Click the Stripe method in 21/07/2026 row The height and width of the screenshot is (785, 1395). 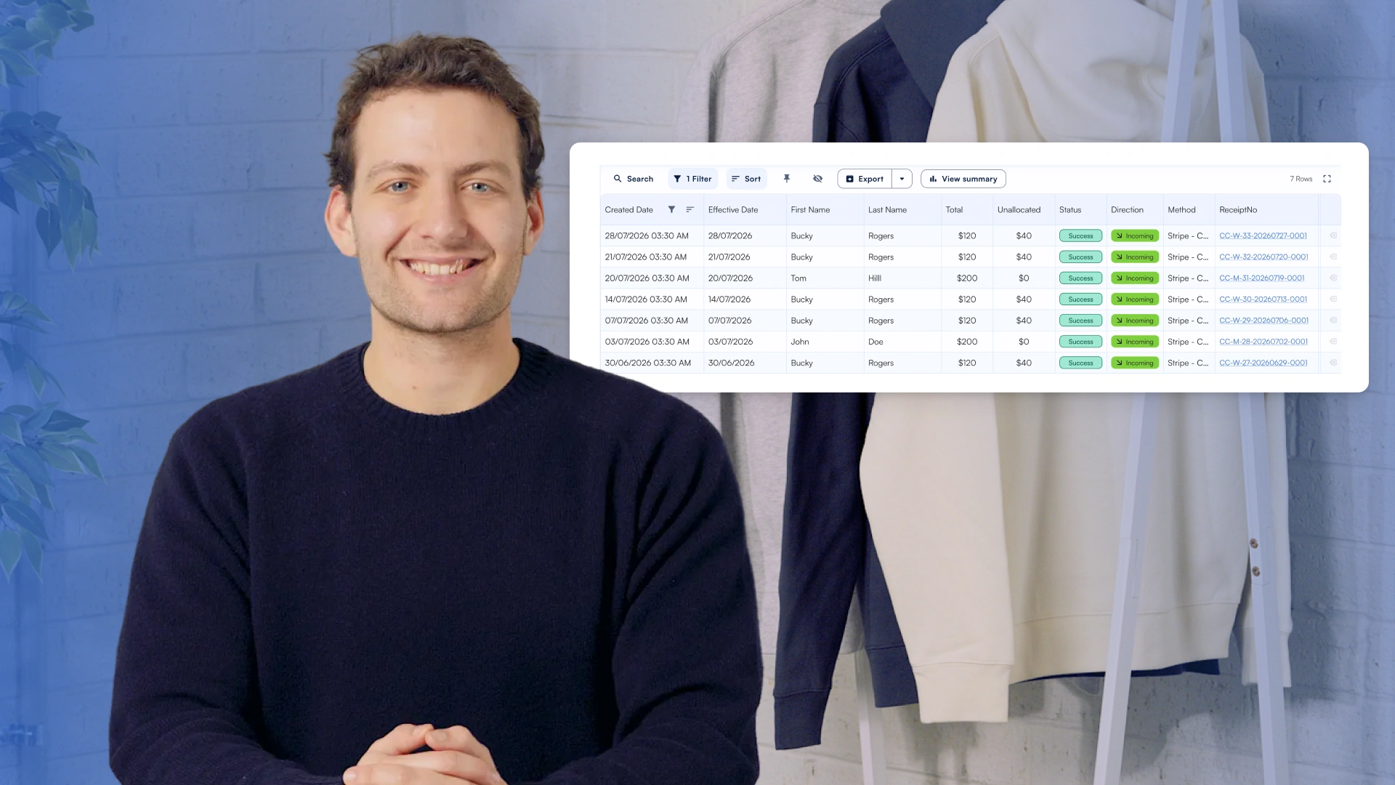tap(1188, 257)
